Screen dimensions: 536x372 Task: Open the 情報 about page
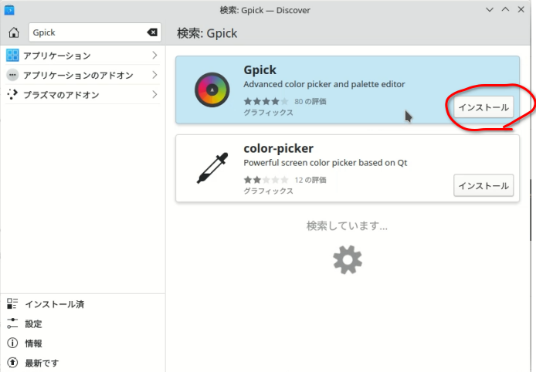(83, 343)
